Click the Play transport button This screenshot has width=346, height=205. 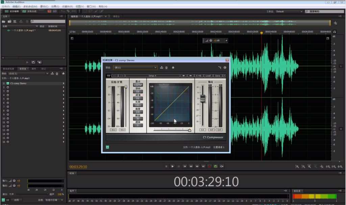coord(173,166)
